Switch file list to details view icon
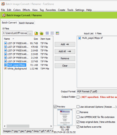Screen dimensions: 117x135 click(47, 33)
